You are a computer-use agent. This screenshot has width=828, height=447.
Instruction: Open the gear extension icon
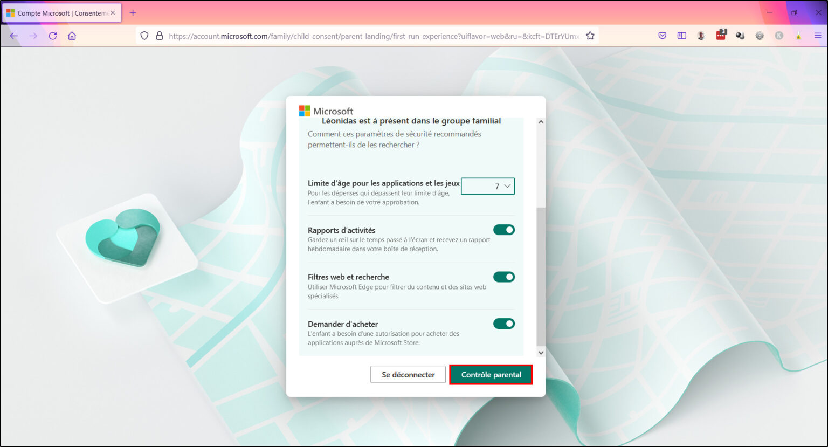tap(760, 36)
